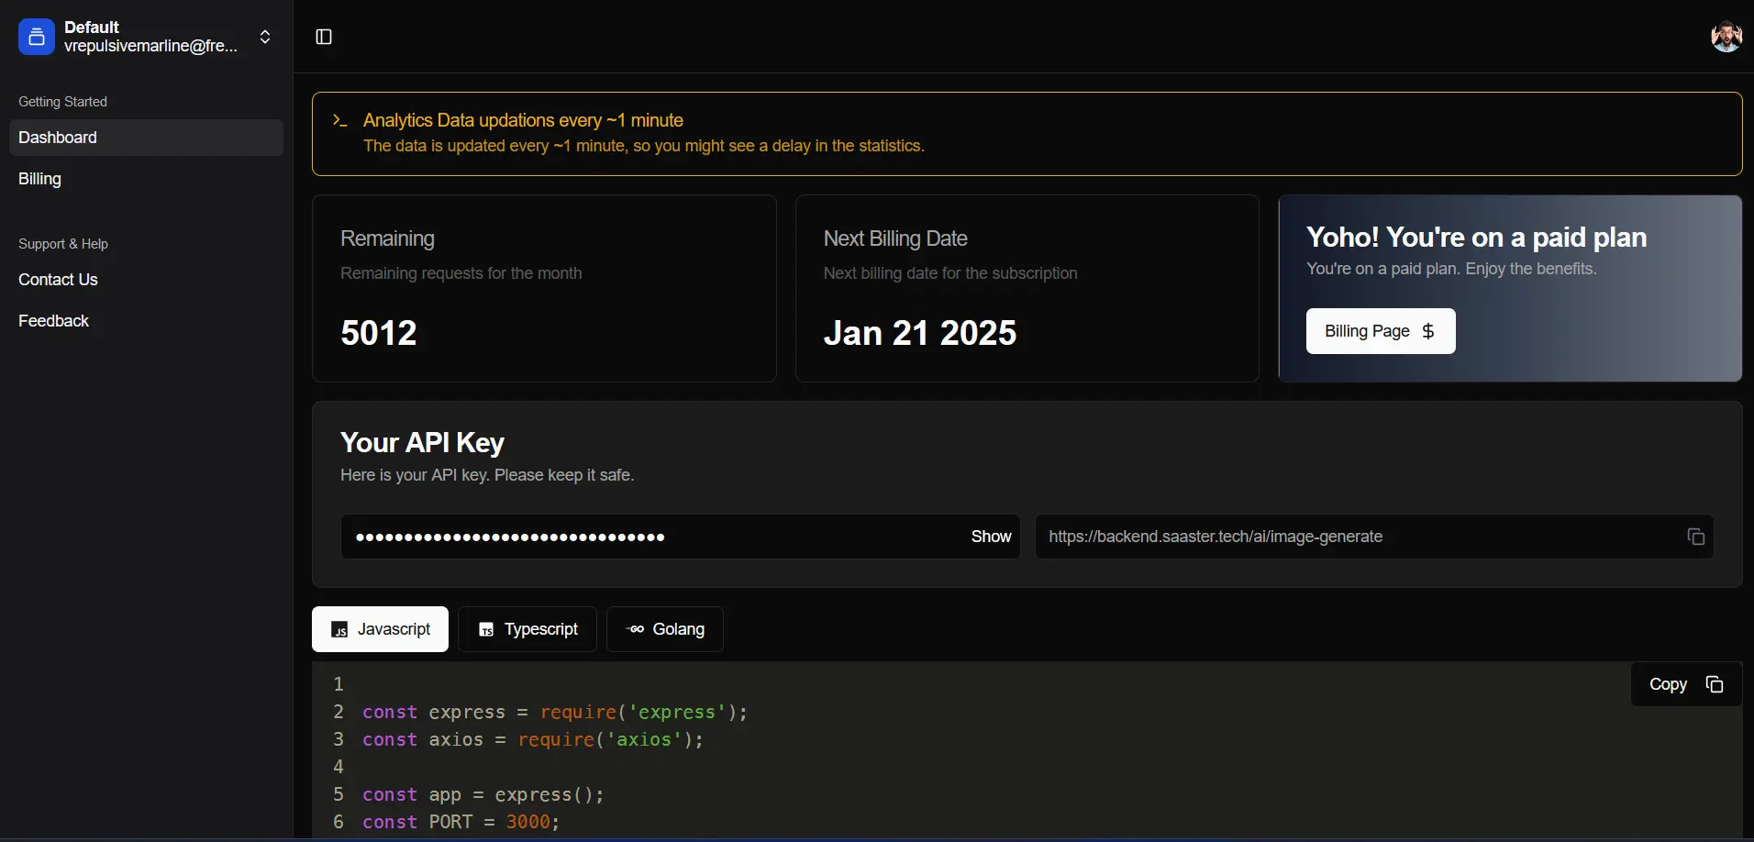Click the user profile avatar
This screenshot has height=842, width=1754.
click(1726, 37)
